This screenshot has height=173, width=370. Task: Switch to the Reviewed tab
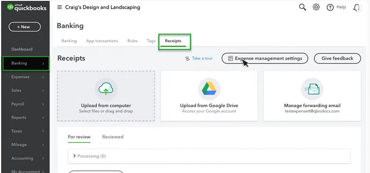(113, 137)
